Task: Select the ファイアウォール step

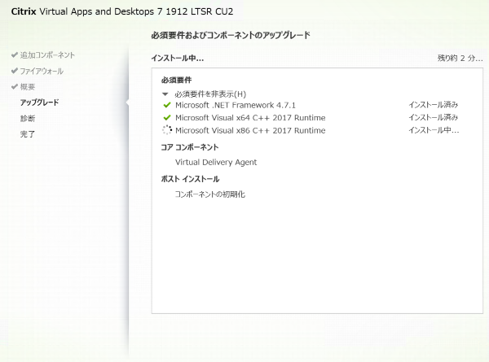Action: (x=42, y=71)
